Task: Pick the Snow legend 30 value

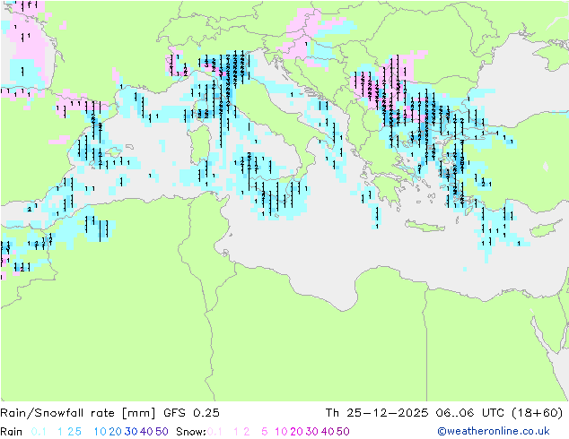Action: (311, 432)
